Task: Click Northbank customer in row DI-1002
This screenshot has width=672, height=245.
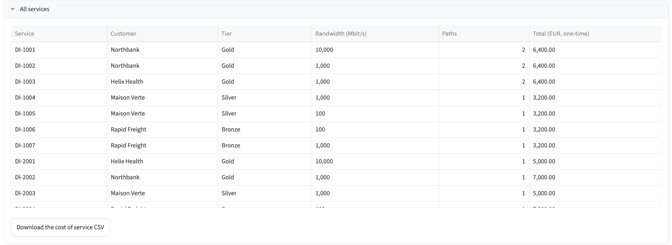Action: click(162, 66)
